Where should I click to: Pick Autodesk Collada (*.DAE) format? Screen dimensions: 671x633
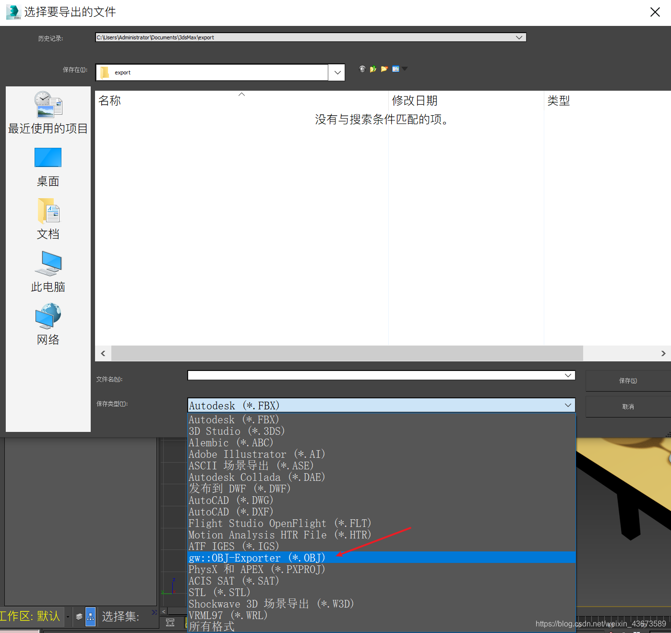382,477
